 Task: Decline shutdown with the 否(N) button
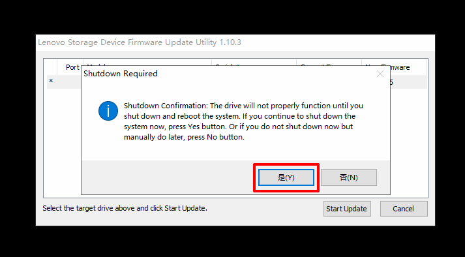tap(349, 177)
